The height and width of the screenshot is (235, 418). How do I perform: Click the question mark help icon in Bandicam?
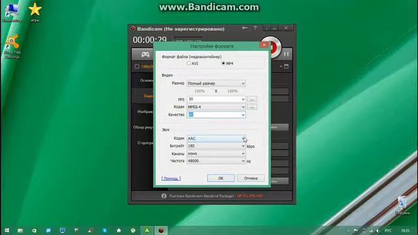pyautogui.click(x=255, y=28)
